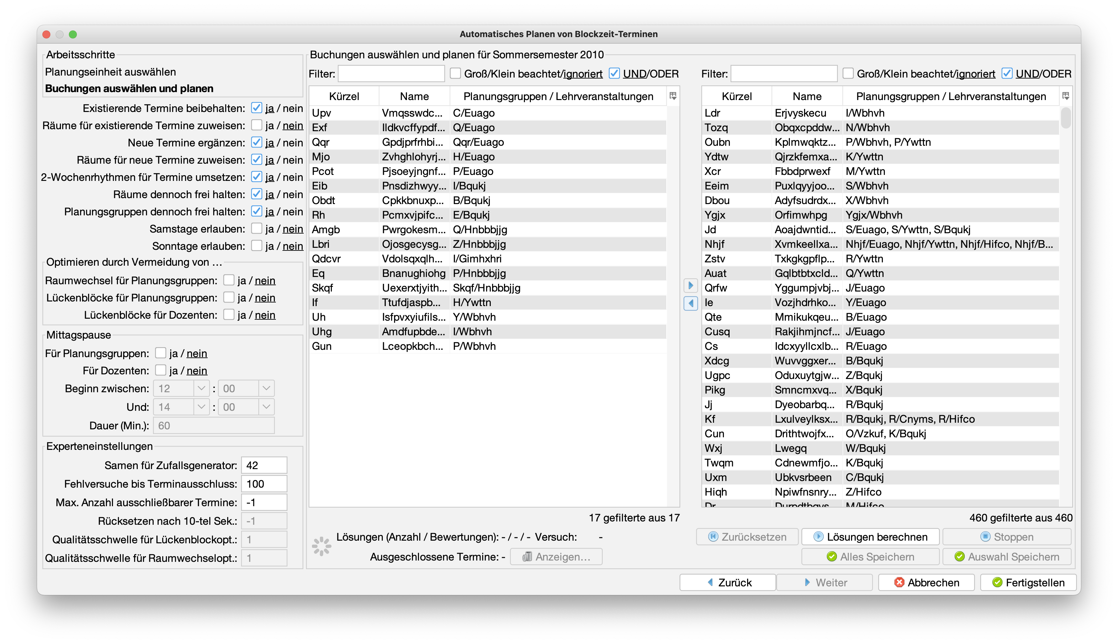Screen dimensions: 1118x644
Task: Open column config icon of left table
Action: [x=673, y=96]
